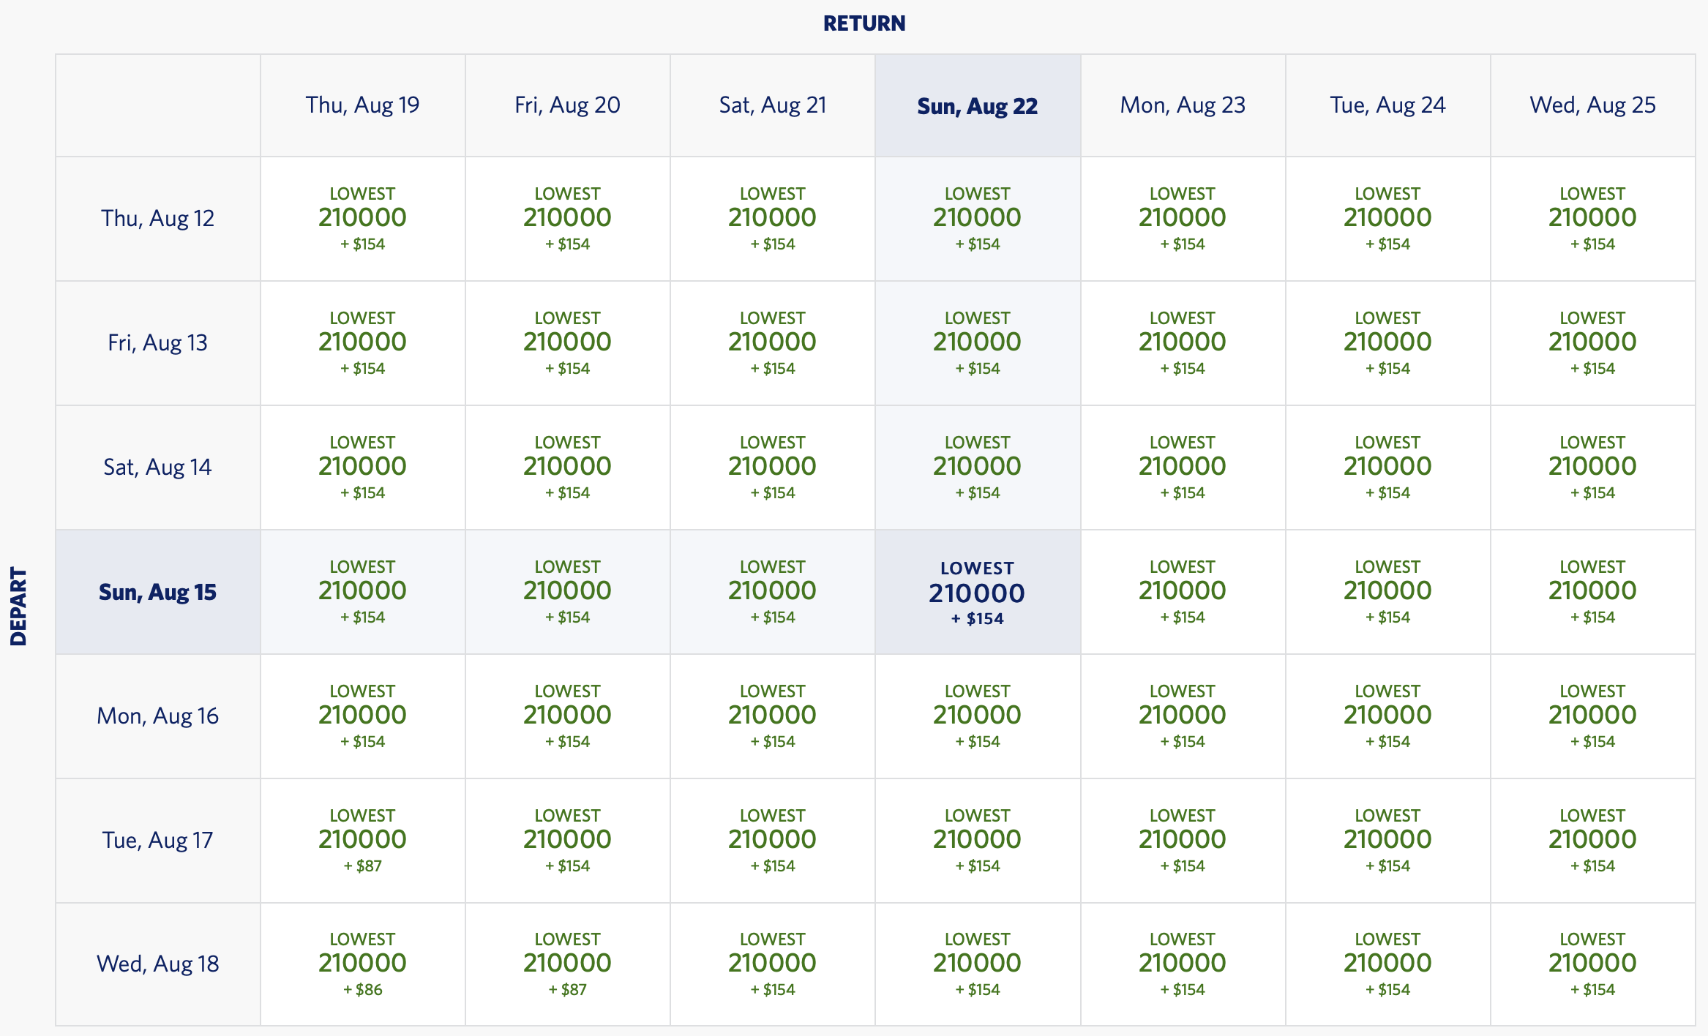Select Sat, Aug 14 departure returning Sat, Aug 21

click(773, 467)
